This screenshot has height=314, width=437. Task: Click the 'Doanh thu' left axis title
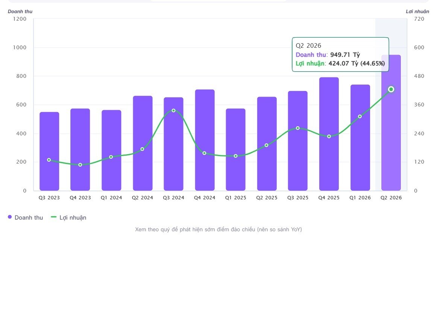point(20,11)
